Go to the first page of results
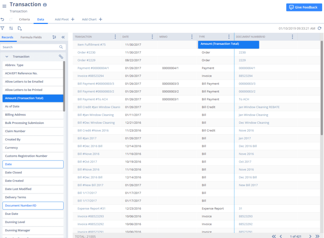 [274, 236]
